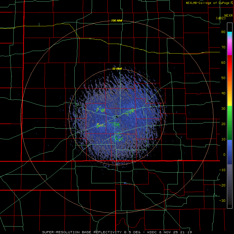Click the 0 value on the dBZ scale
Image resolution: width=234 pixels, height=234 pixels.
[224, 155]
